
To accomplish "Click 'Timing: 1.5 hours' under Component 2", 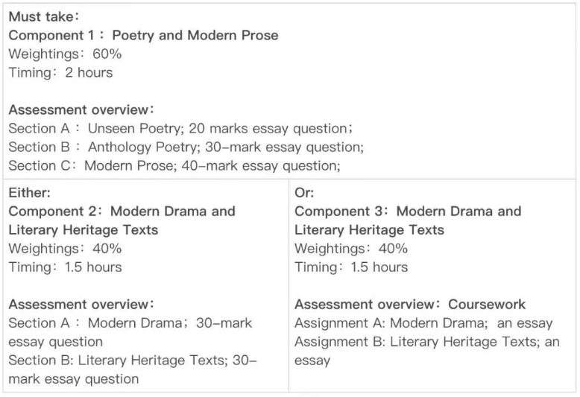I will (x=65, y=267).
